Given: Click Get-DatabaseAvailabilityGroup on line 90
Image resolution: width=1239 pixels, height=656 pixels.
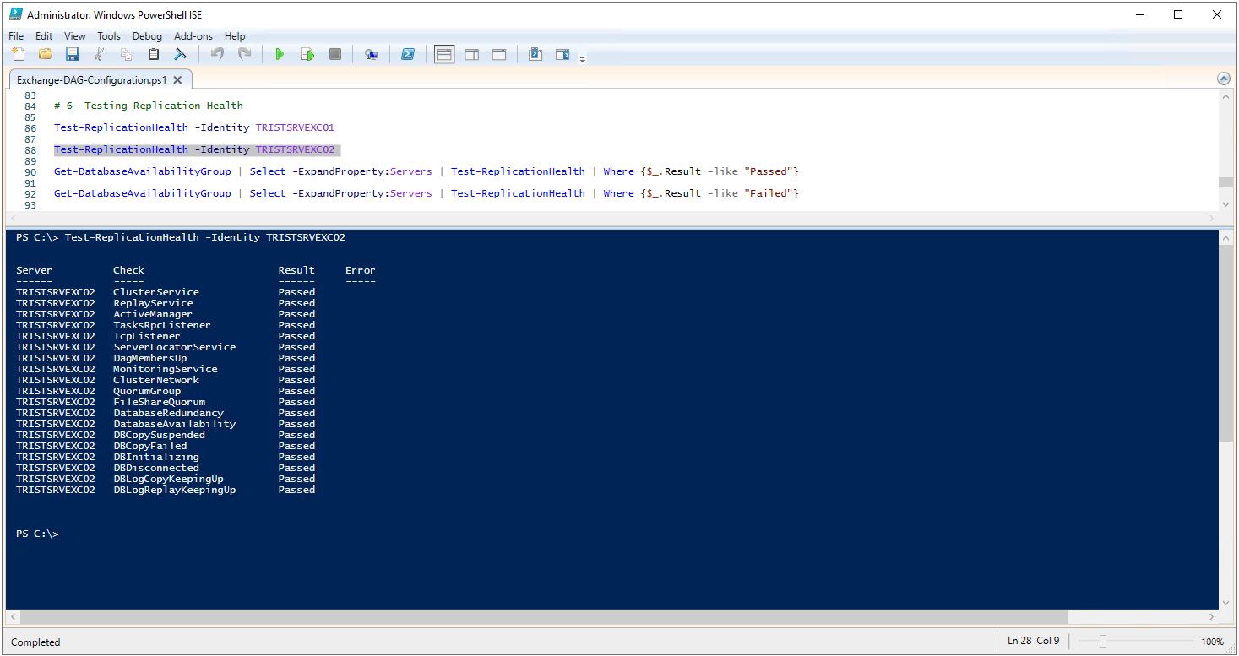Looking at the screenshot, I should [143, 171].
